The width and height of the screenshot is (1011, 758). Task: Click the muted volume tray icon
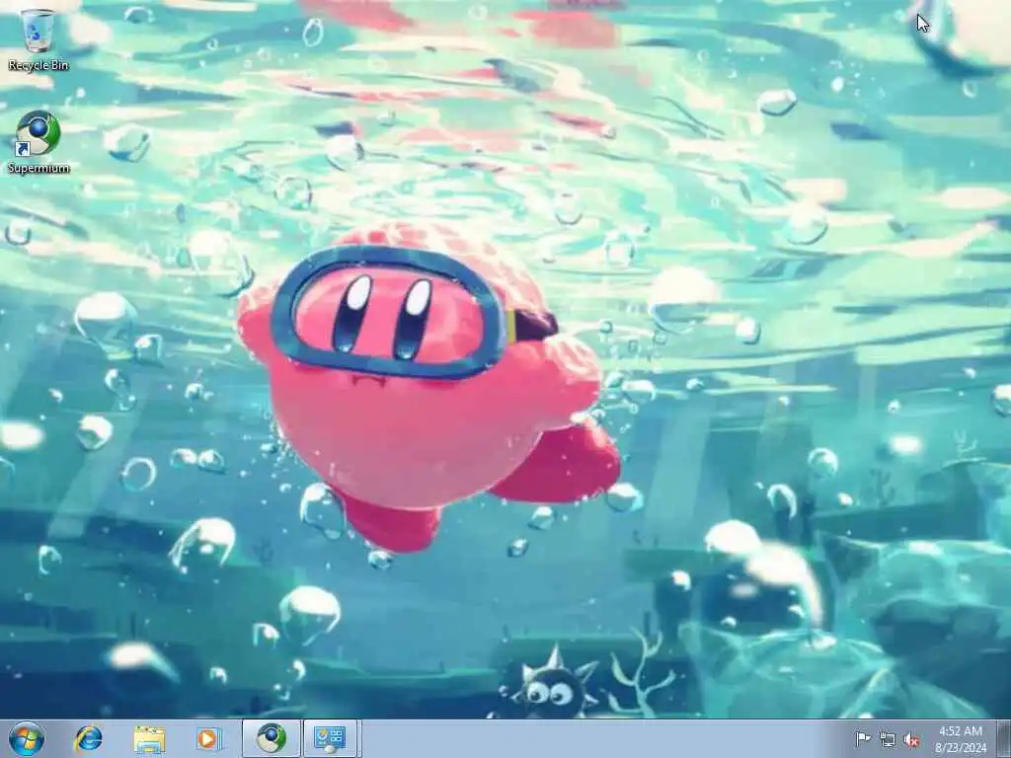tap(911, 739)
